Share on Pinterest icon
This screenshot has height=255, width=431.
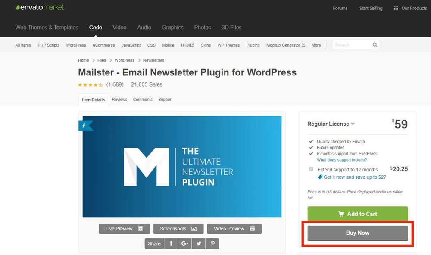pos(212,243)
